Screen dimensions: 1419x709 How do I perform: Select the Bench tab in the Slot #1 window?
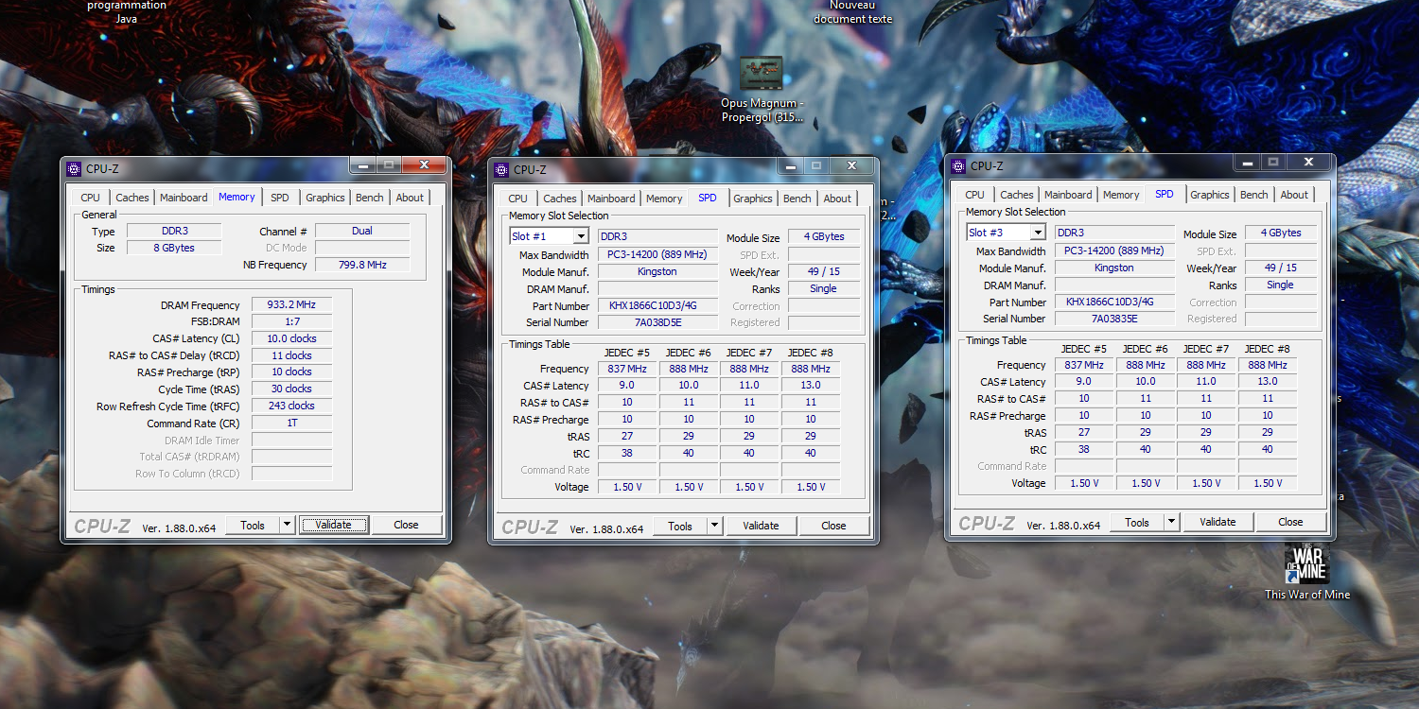(797, 199)
